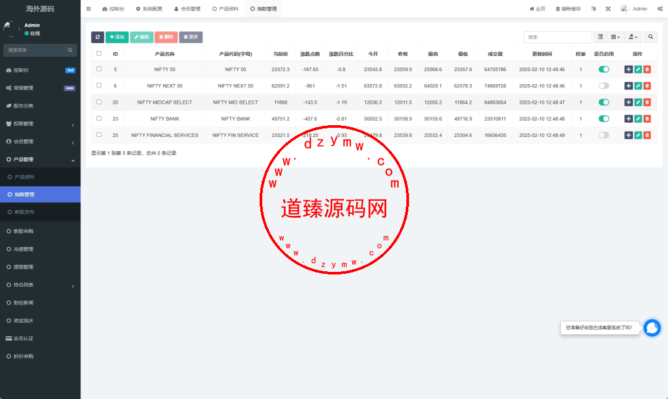Click delete trash for NIFTY NEXT 50 row
Image resolution: width=668 pixels, height=399 pixels.
point(647,86)
